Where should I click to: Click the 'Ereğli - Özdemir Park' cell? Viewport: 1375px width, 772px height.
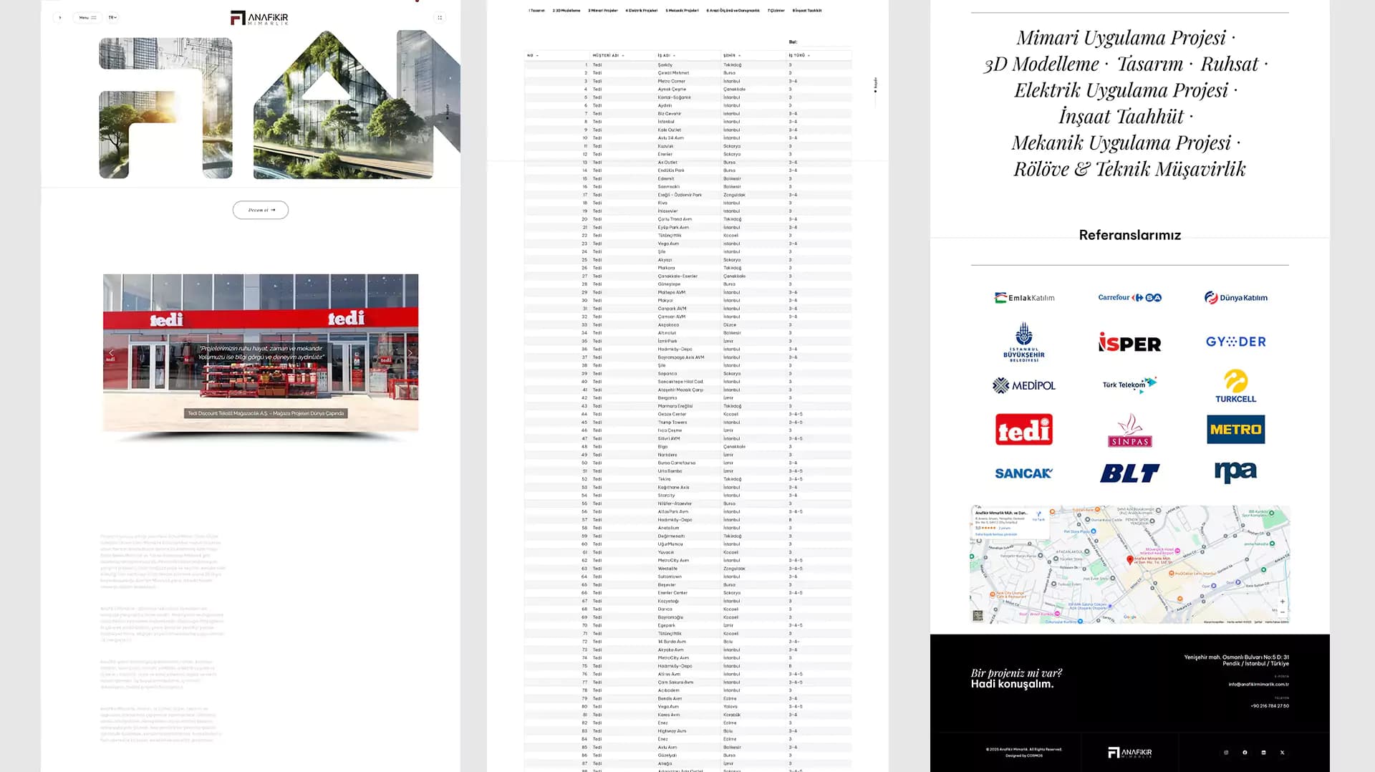coord(680,195)
